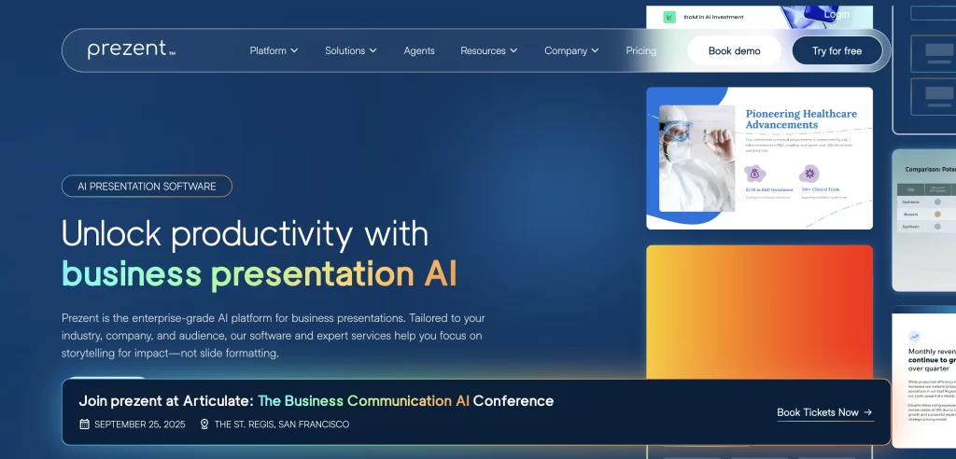Click 'THE ST. REGIS, SAN FRANCISCO' text
The width and height of the screenshot is (956, 459).
(282, 424)
